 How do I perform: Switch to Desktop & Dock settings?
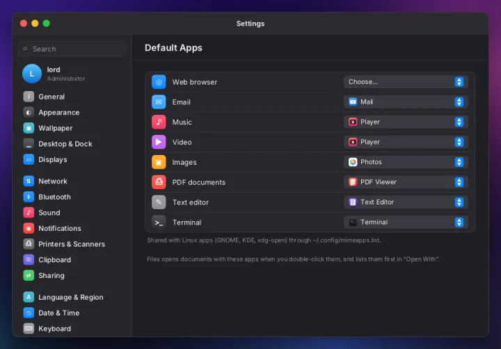pyautogui.click(x=73, y=144)
